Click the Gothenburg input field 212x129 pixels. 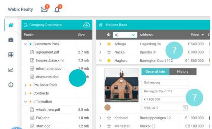pyautogui.click(x=165, y=82)
